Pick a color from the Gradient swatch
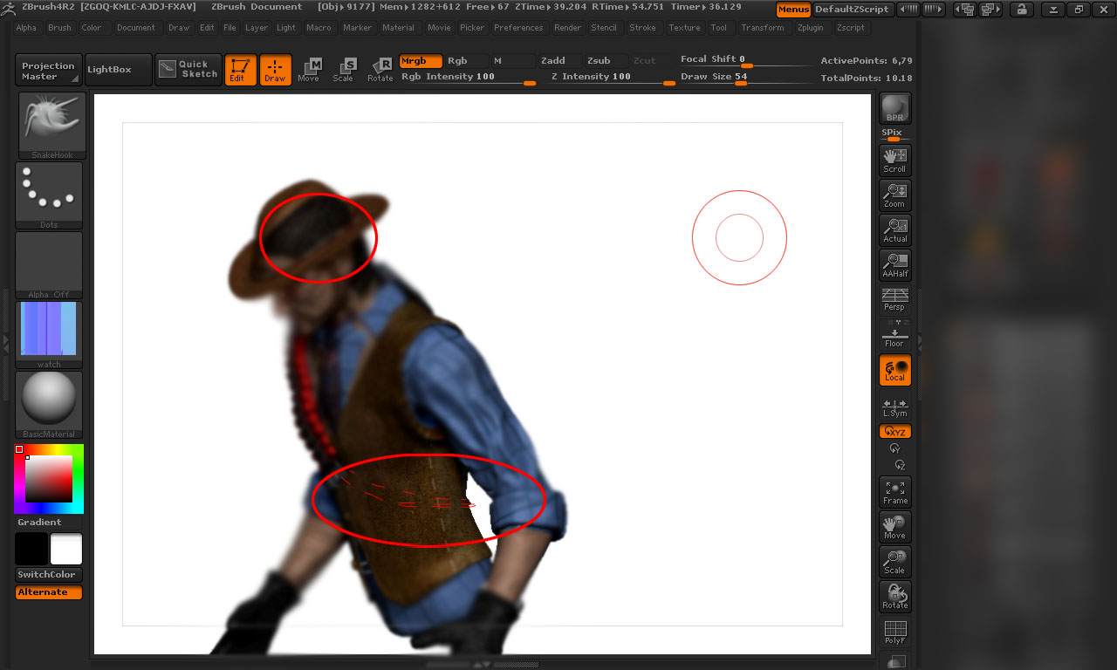Viewport: 1117px width, 670px height. pyautogui.click(x=48, y=480)
